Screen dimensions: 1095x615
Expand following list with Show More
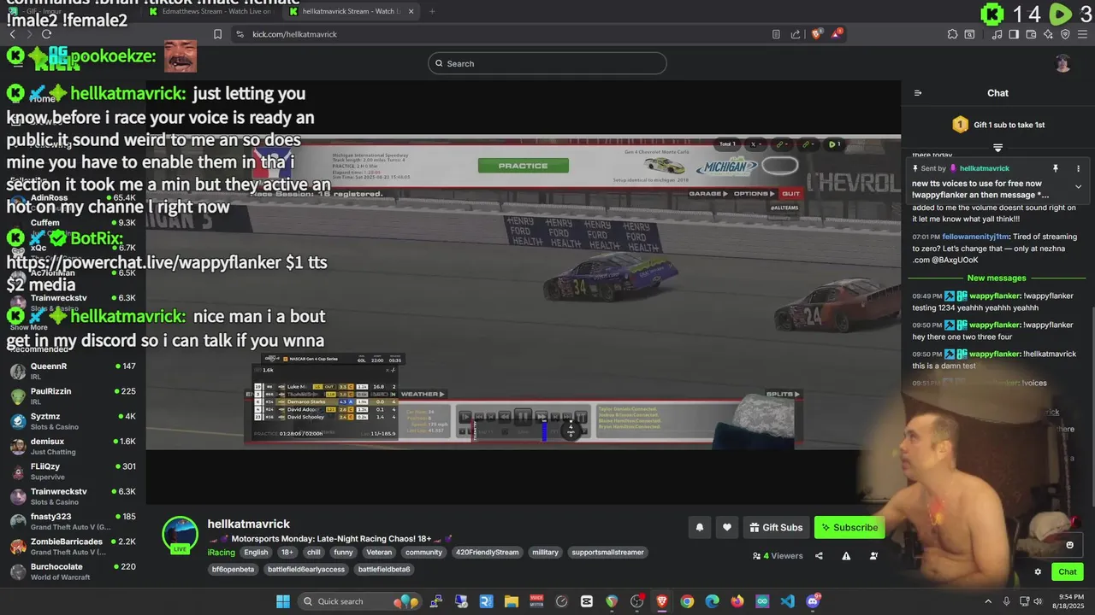29,327
